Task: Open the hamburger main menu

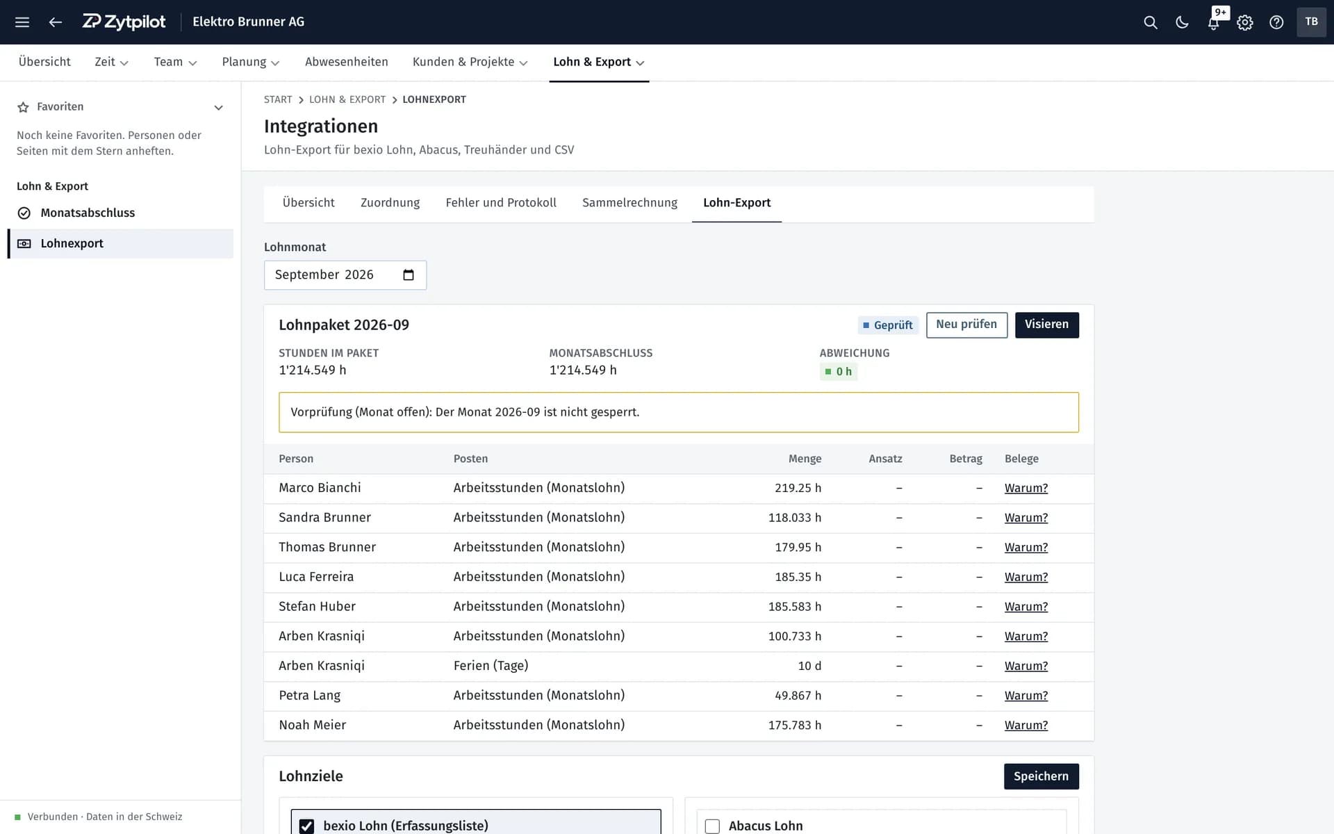Action: 22,22
